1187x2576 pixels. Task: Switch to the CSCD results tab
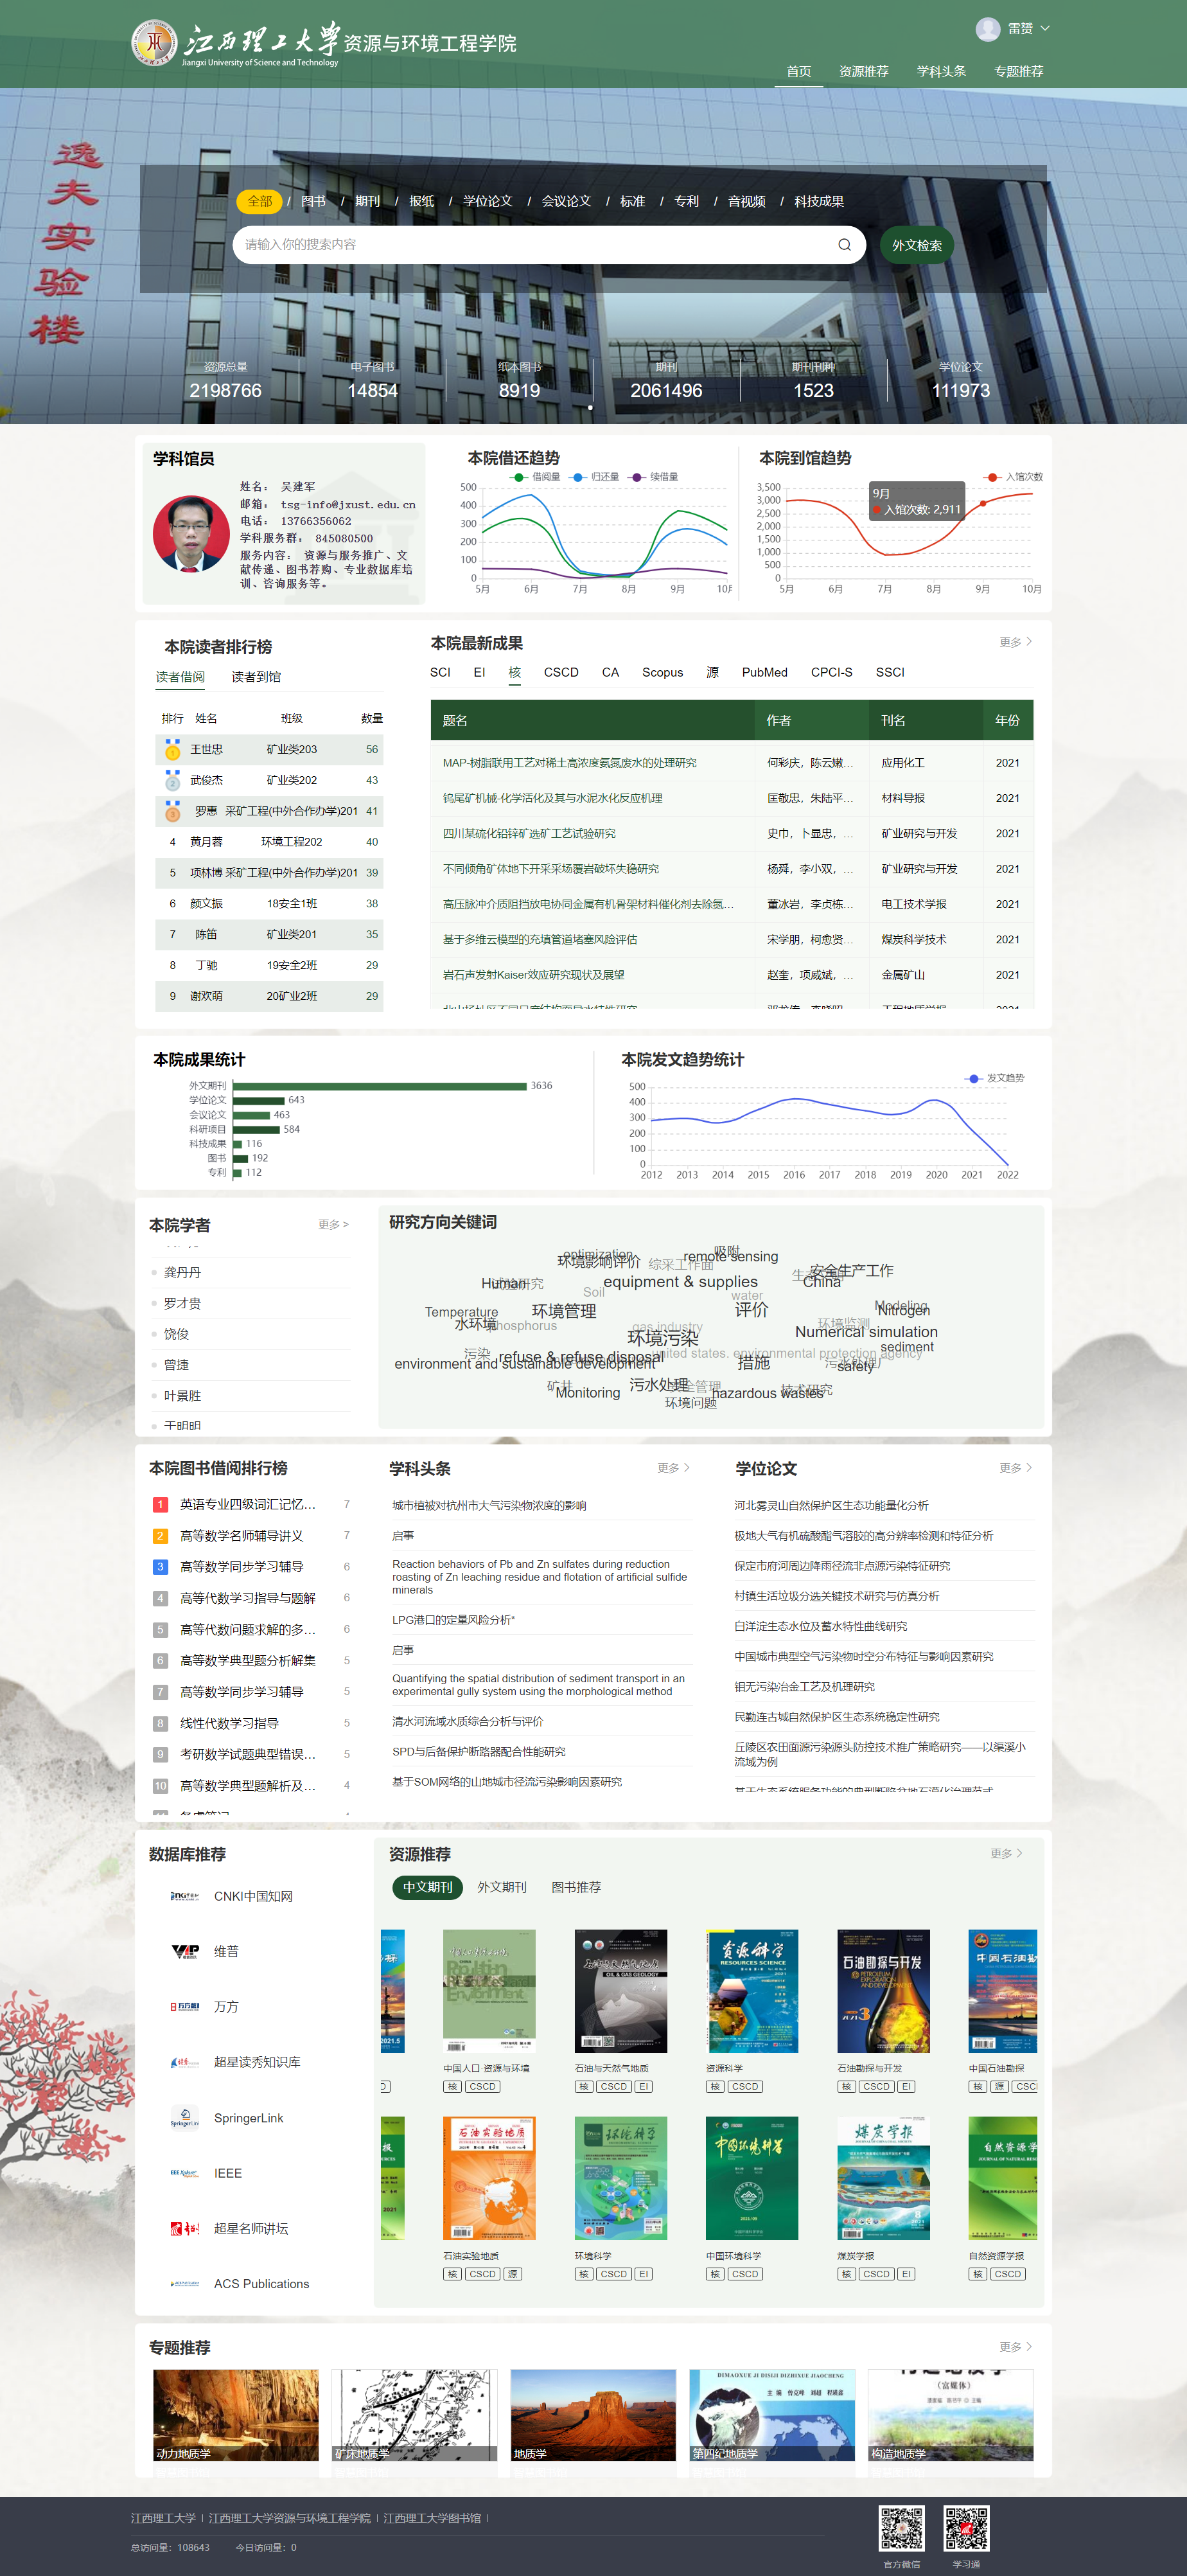tap(561, 672)
